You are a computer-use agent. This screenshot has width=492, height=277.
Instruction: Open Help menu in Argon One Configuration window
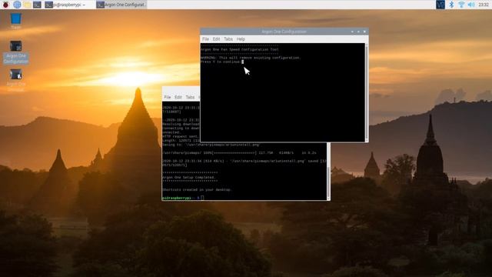(241, 39)
